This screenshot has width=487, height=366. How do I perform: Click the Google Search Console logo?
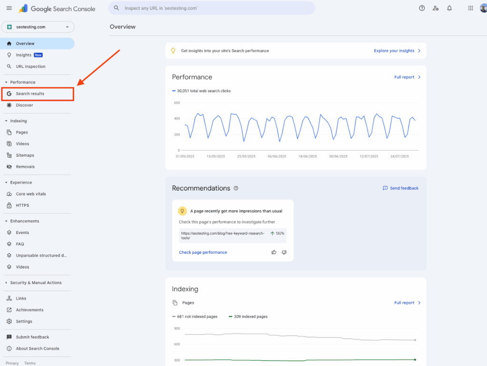[x=57, y=9]
